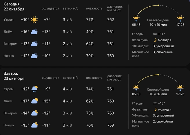Click the heading 'Завтра, 23 октября'
The width and height of the screenshot is (190, 135).
coord(14,76)
